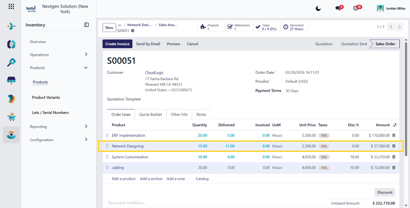Viewport: 410px width, 208px height.
Task: Click the page vertical scrollbar
Action: pos(406,99)
